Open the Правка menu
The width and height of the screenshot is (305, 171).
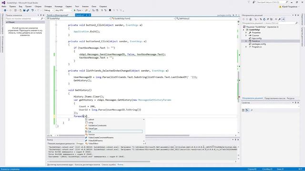[12, 6]
